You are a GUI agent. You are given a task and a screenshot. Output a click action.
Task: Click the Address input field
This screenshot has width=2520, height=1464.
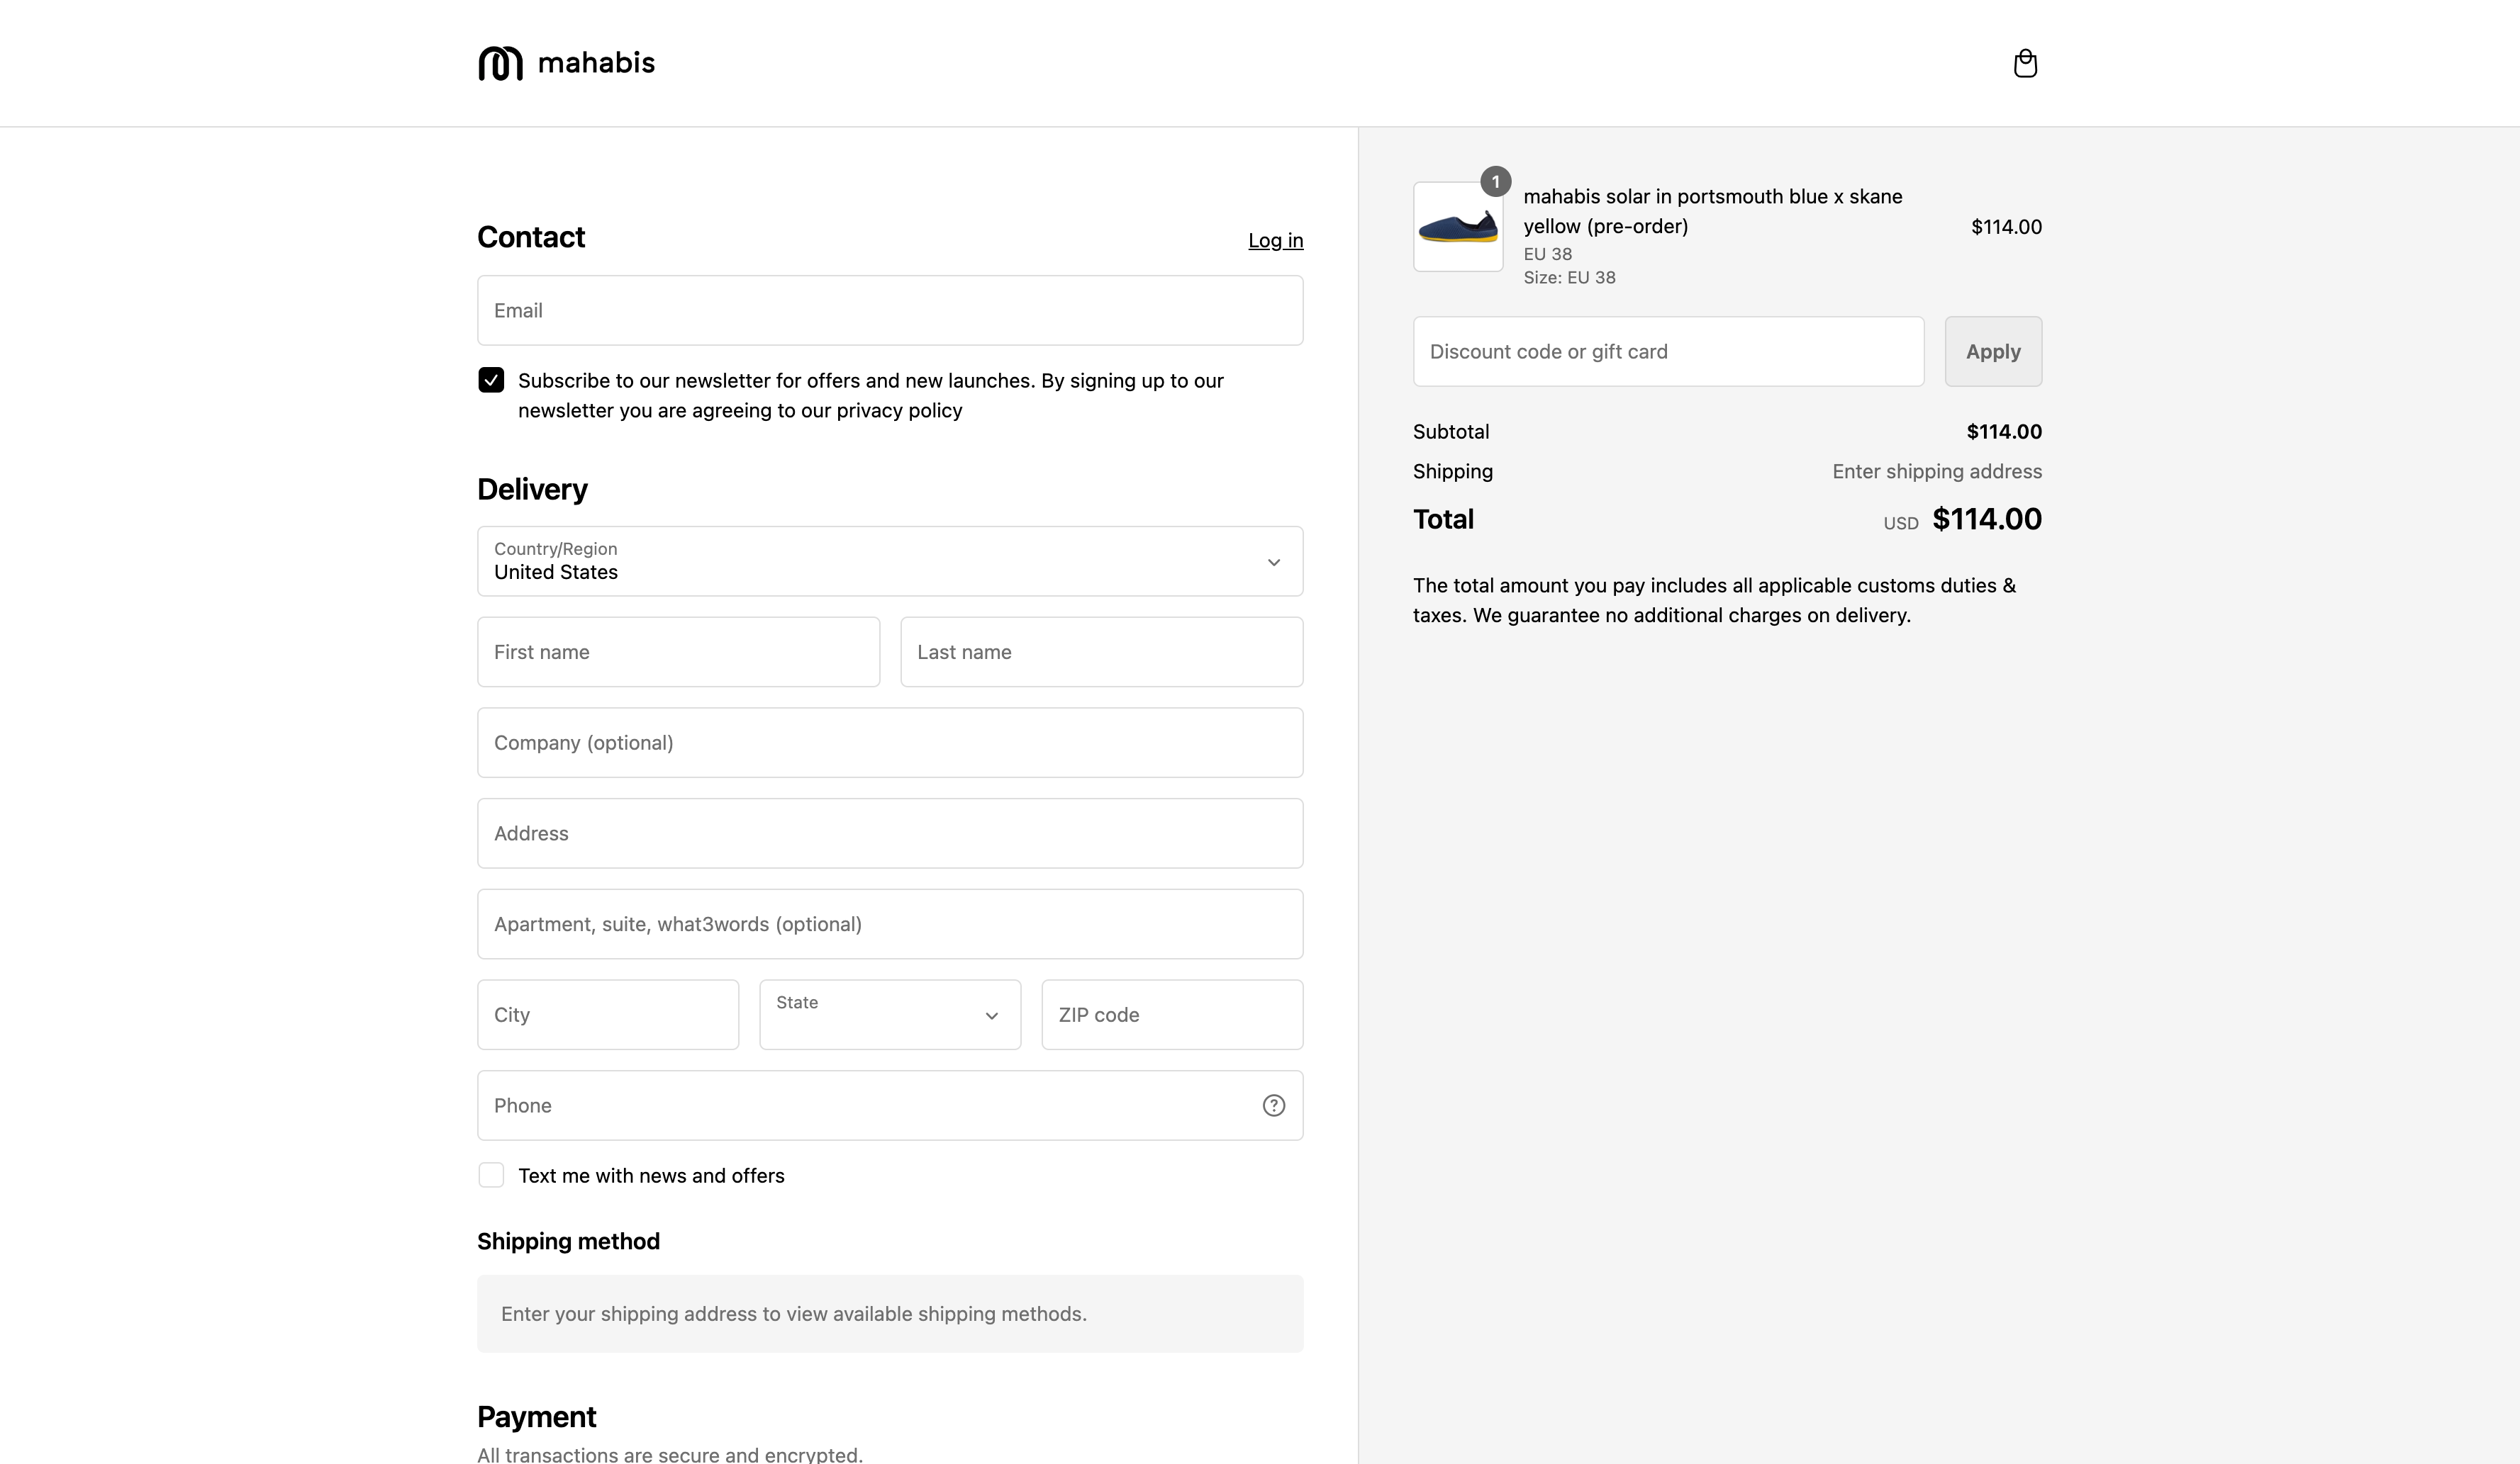point(890,833)
